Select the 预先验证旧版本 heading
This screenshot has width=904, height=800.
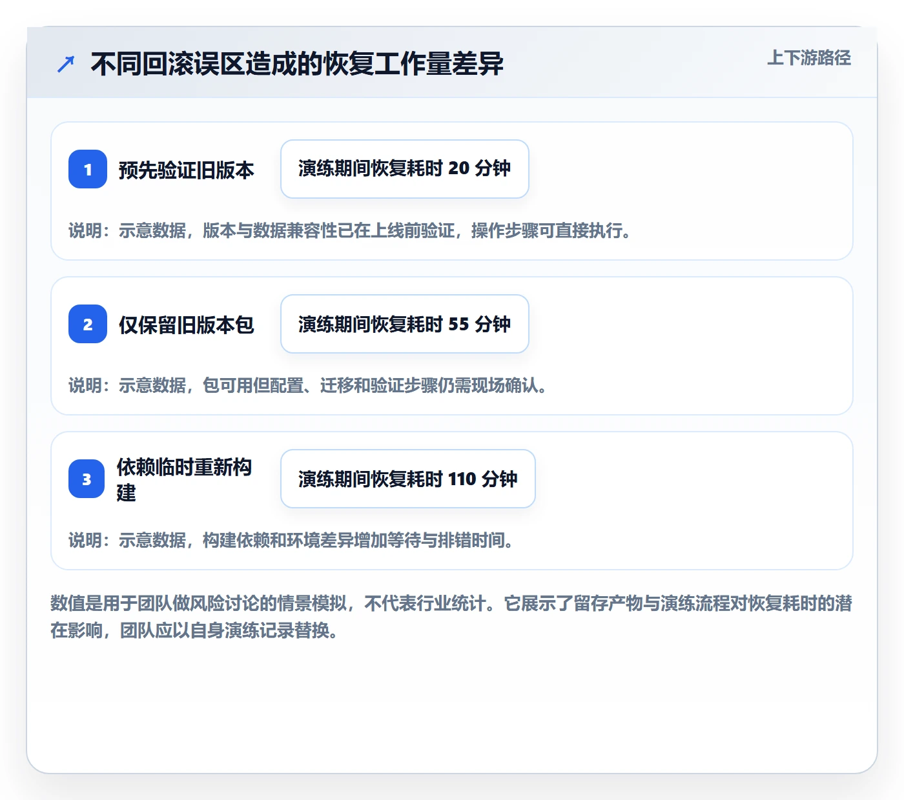click(x=187, y=170)
